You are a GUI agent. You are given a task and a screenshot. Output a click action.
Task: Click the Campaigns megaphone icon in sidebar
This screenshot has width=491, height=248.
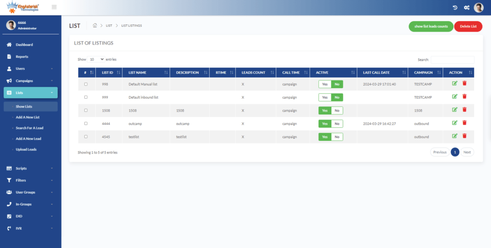[x=9, y=81]
